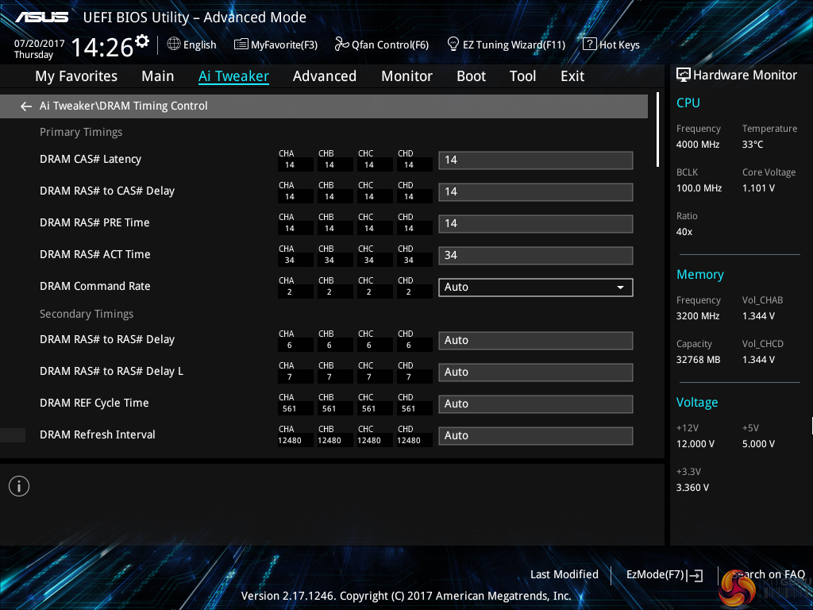
Task: Open Qfan Control fan icon
Action: coord(342,44)
